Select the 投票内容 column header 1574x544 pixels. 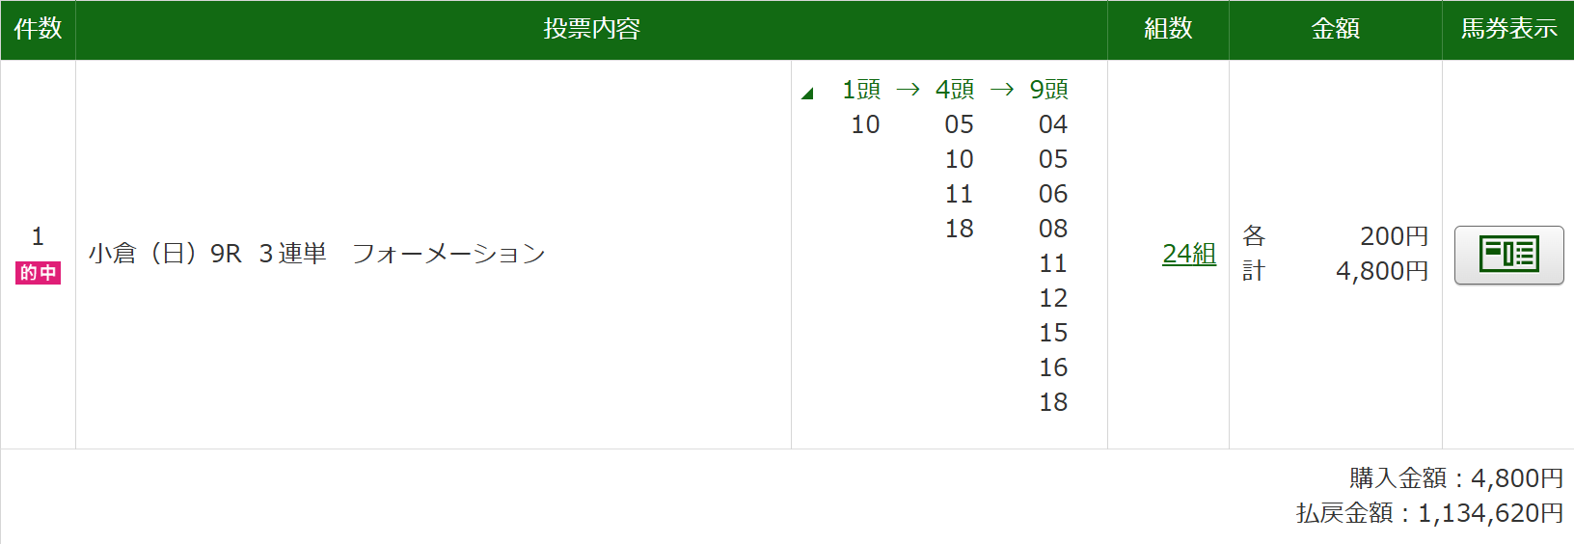[591, 29]
